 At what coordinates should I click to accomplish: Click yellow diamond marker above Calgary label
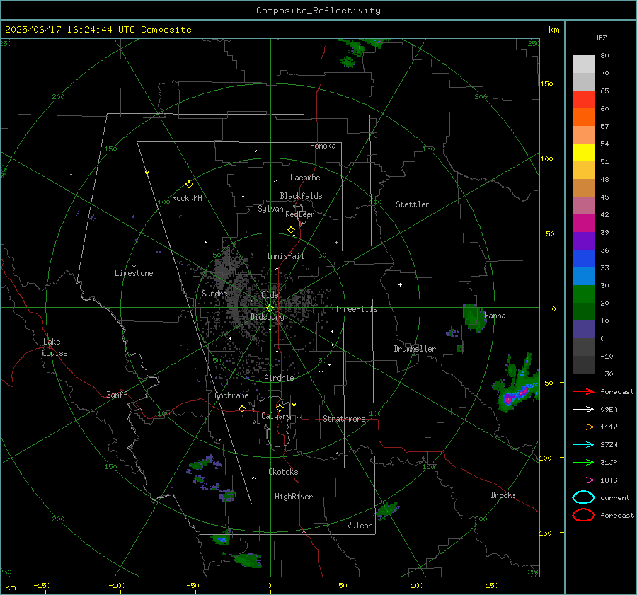click(280, 408)
